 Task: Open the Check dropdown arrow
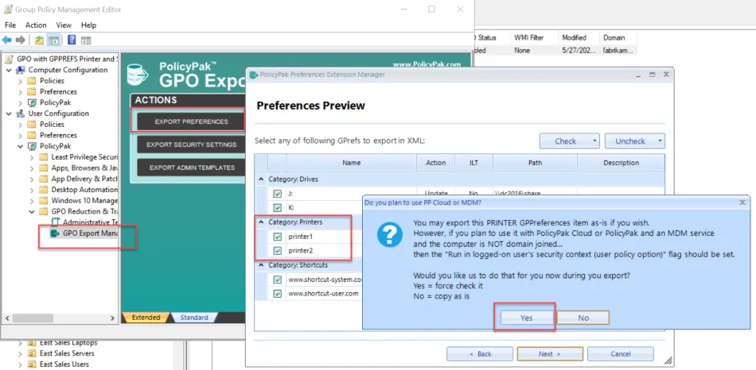[594, 141]
